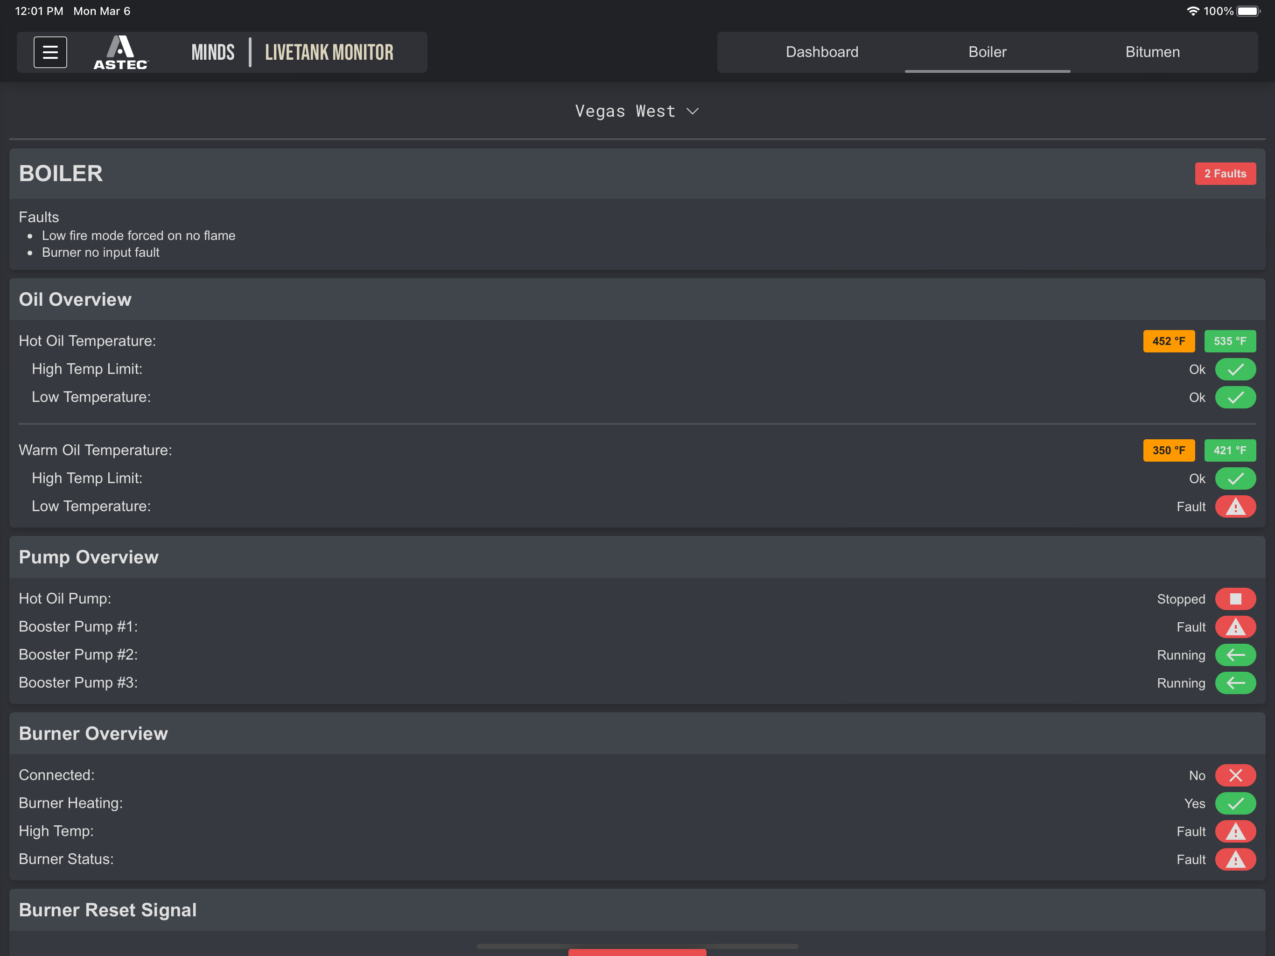Click the battery status icon
This screenshot has width=1275, height=956.
pos(1248,11)
